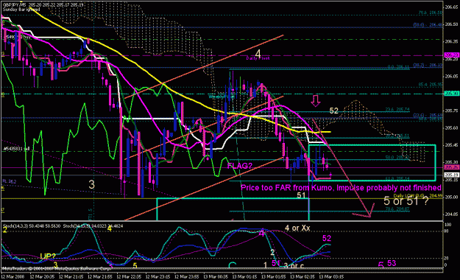The height and width of the screenshot is (280, 460).
Task: Click the '13 Mar 03:15' time axis label
Action: pos(331,276)
